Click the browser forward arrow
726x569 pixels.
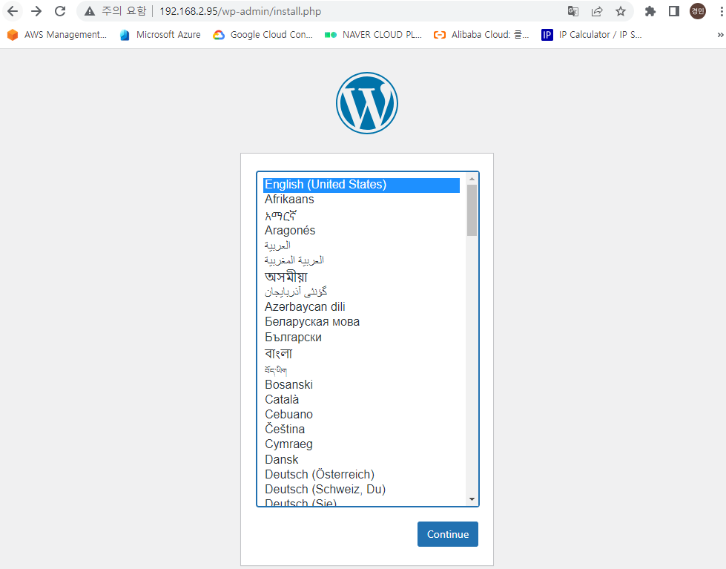pyautogui.click(x=36, y=11)
